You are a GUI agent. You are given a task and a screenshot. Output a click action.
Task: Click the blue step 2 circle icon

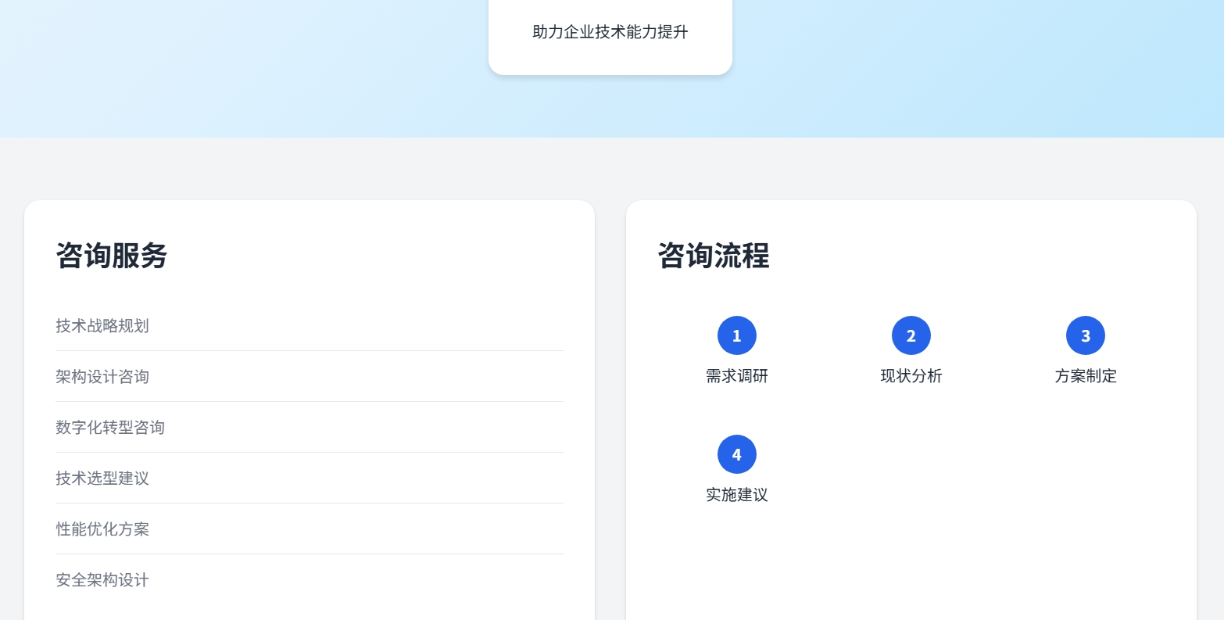[x=911, y=335]
